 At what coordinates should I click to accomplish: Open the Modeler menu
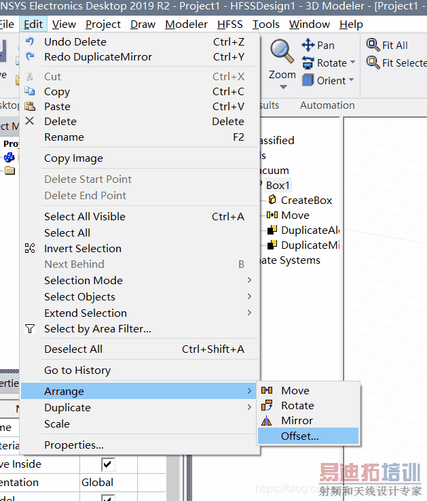187,24
